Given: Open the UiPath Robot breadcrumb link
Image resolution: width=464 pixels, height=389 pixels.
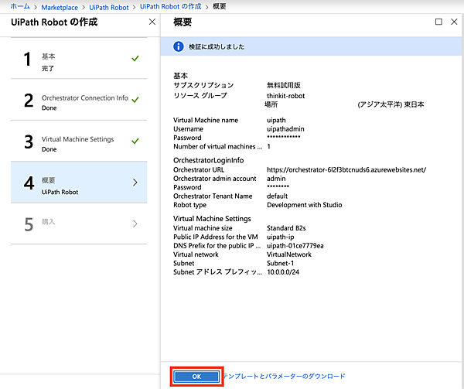Looking at the screenshot, I should 107,6.
